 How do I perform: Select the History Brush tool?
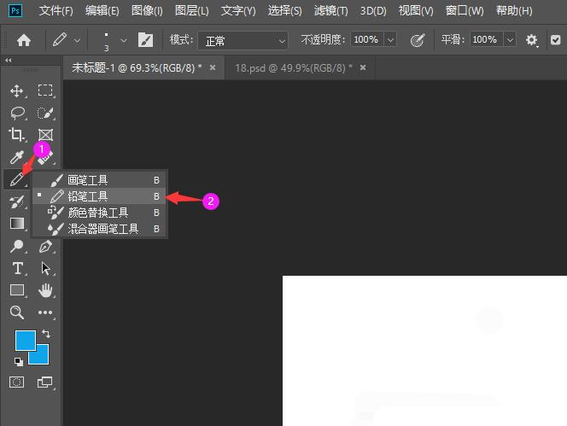point(17,201)
